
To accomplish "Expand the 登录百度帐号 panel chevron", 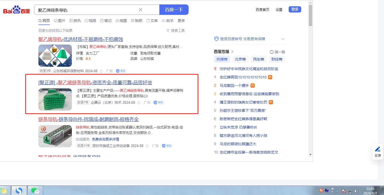I will [283, 39].
